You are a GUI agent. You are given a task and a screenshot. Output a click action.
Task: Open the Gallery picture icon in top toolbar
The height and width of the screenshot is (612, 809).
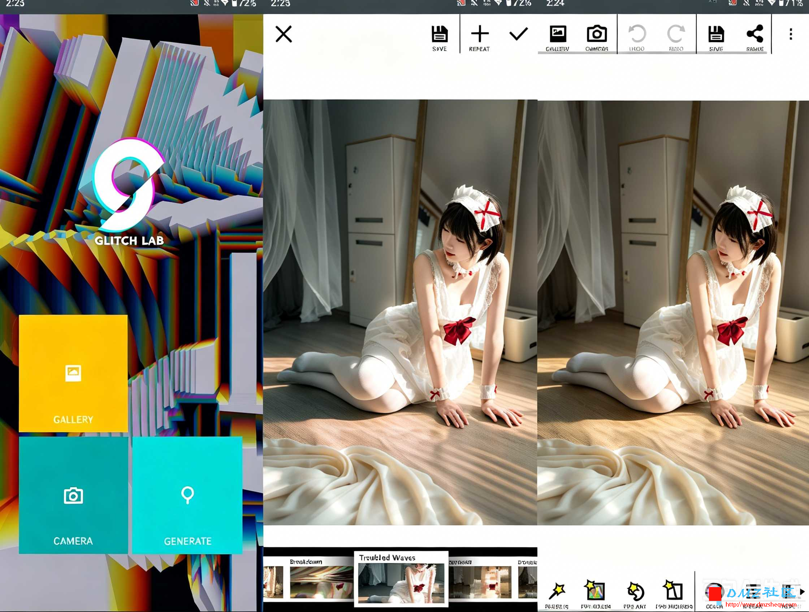557,38
